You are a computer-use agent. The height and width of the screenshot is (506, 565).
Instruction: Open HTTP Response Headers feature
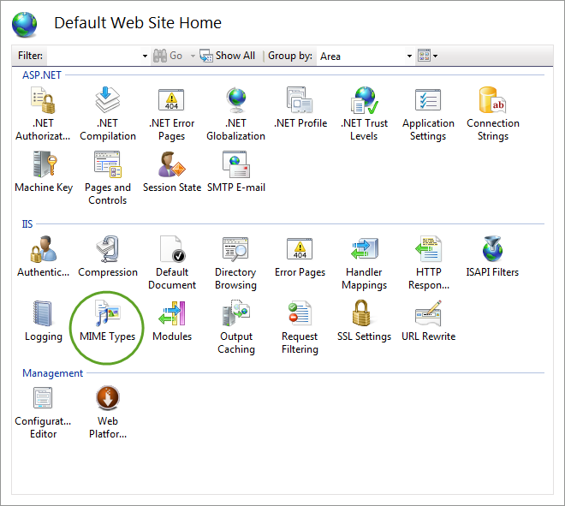(428, 263)
